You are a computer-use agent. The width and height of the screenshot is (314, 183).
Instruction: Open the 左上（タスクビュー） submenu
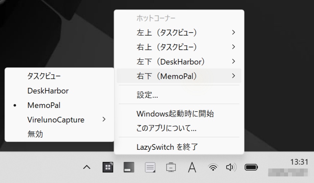[x=179, y=33]
